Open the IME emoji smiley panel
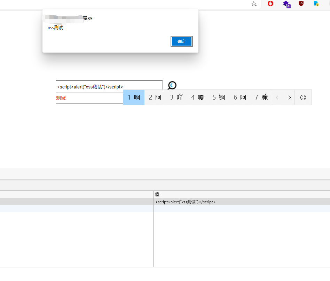This screenshot has width=330, height=281. tap(303, 97)
